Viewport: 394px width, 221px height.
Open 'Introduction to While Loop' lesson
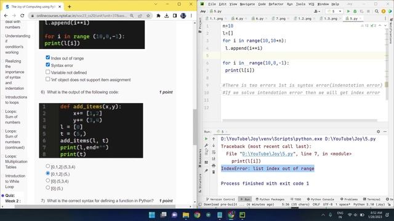(15, 181)
